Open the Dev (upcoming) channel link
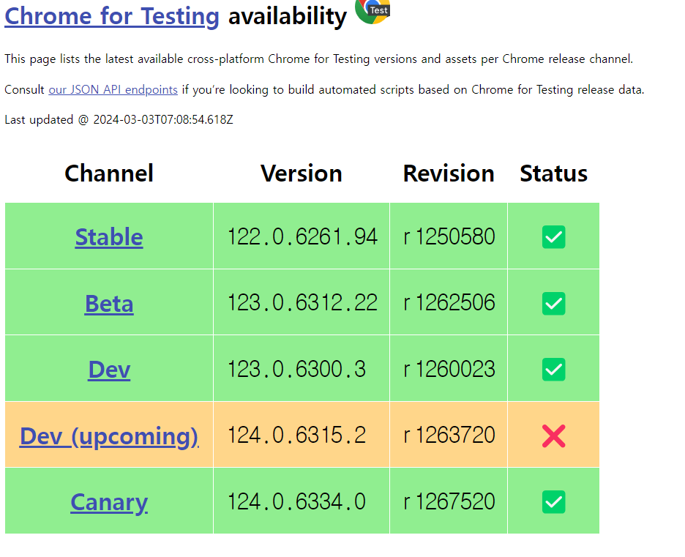Viewport: 685px width, 557px height. coord(109,436)
